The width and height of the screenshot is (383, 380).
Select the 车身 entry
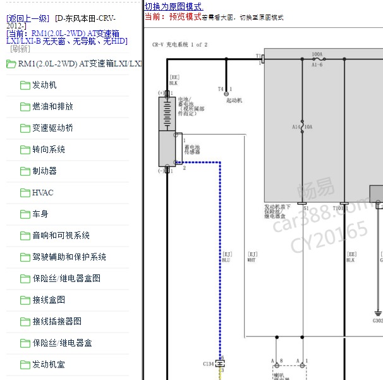point(40,214)
